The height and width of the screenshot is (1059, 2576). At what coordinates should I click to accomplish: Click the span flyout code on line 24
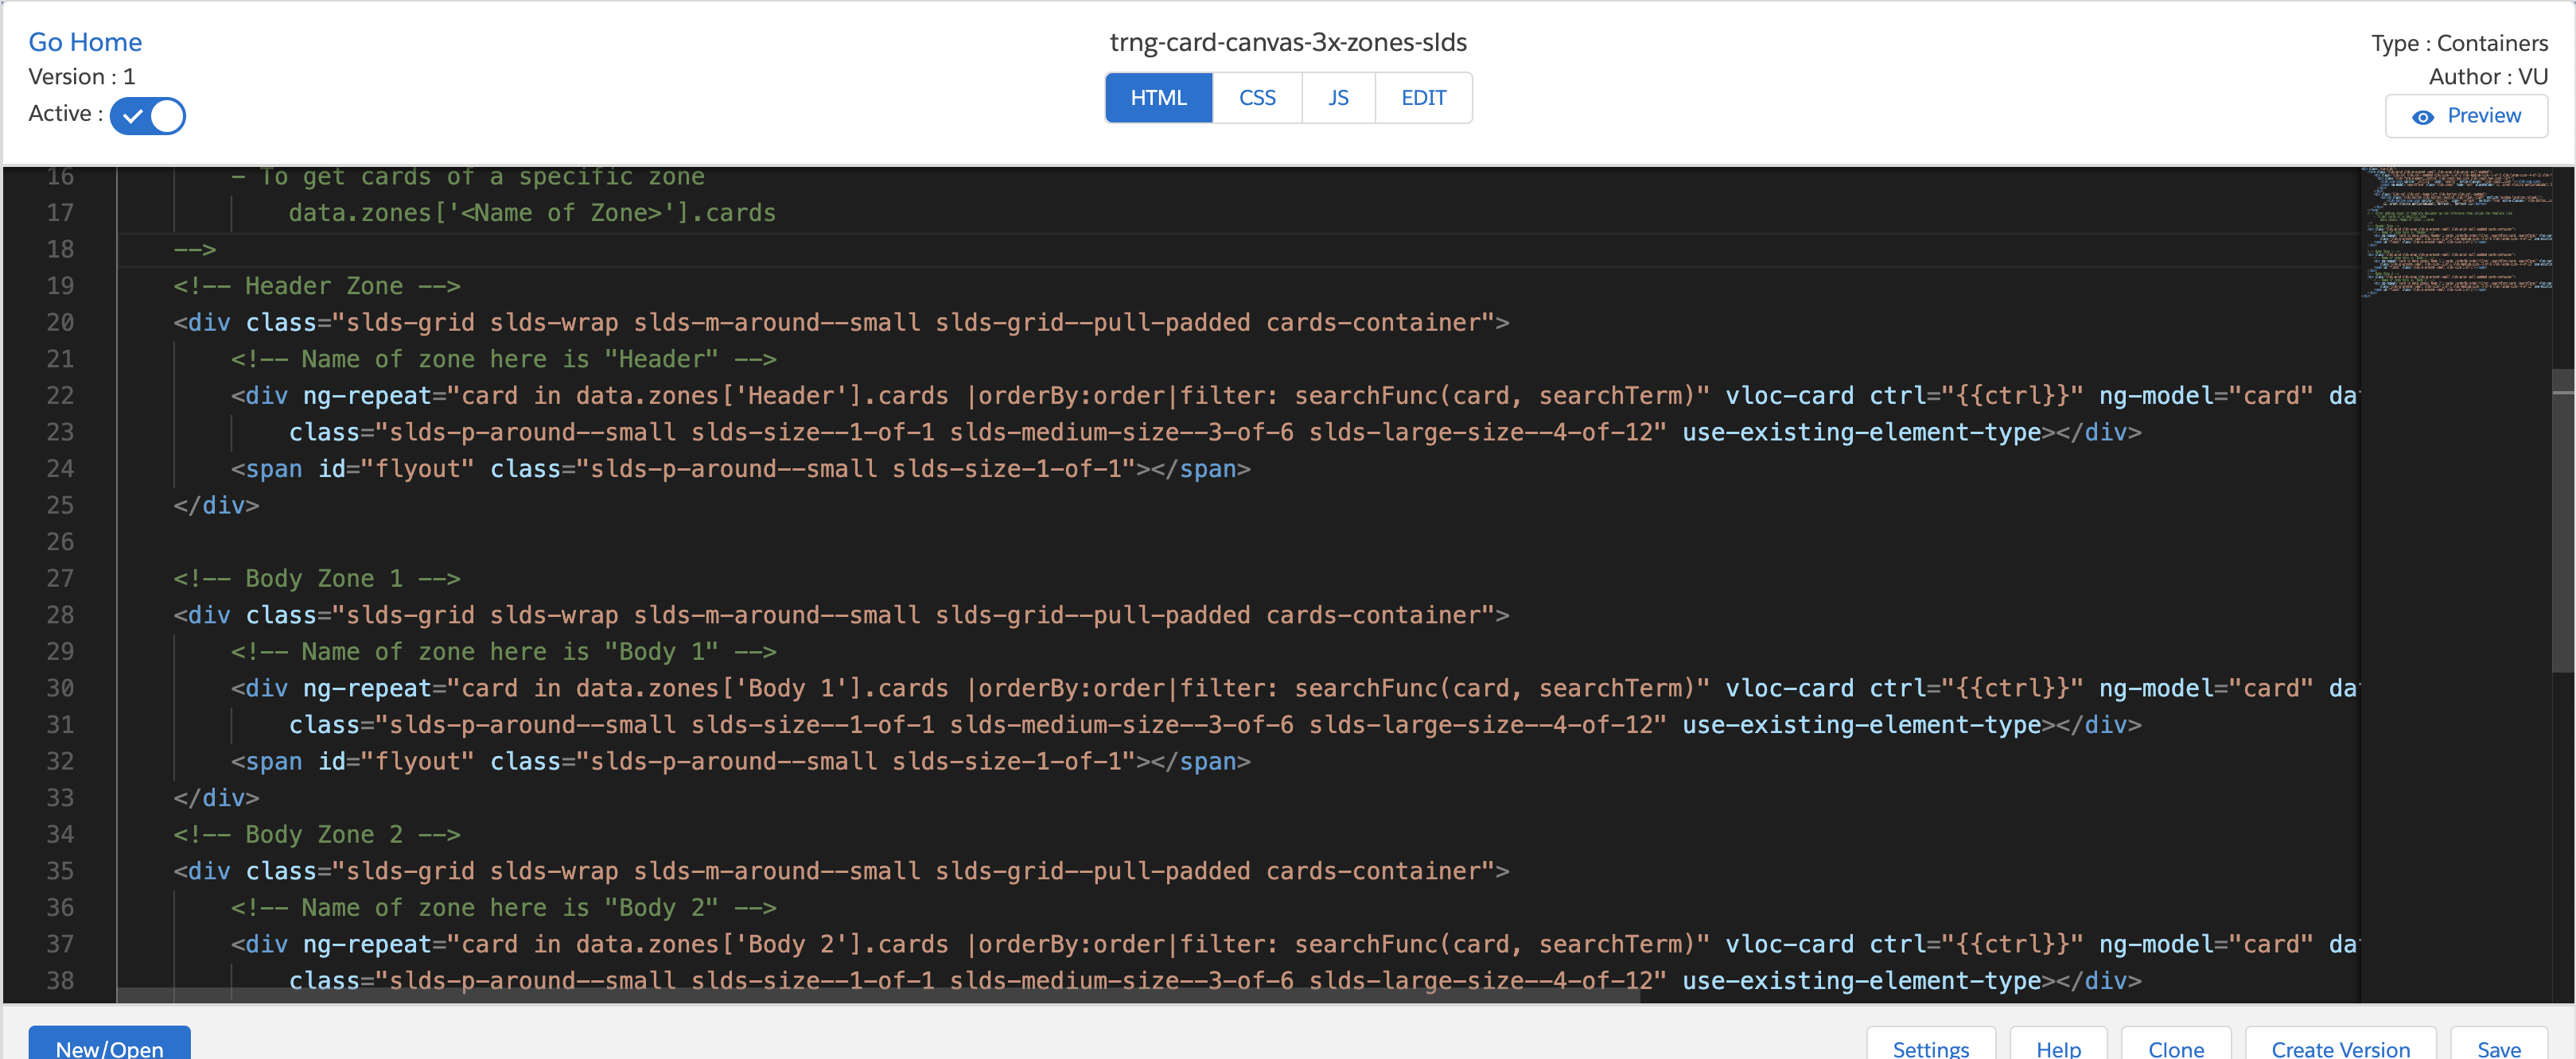(x=741, y=468)
